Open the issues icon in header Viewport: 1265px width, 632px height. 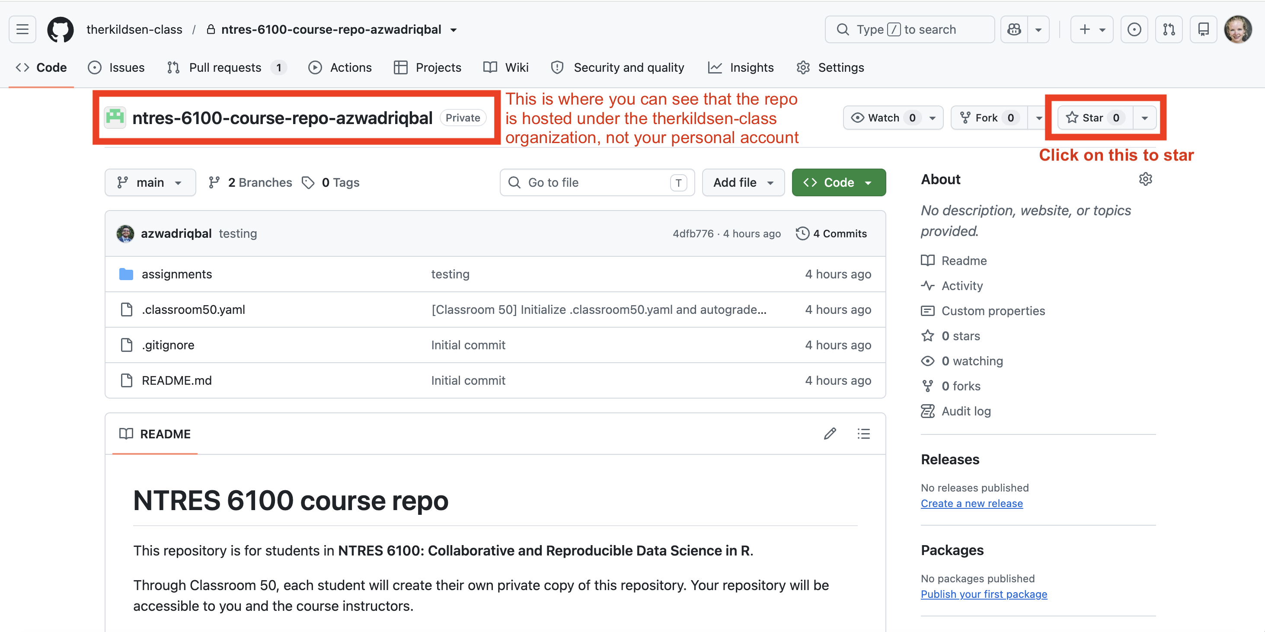tap(1134, 29)
